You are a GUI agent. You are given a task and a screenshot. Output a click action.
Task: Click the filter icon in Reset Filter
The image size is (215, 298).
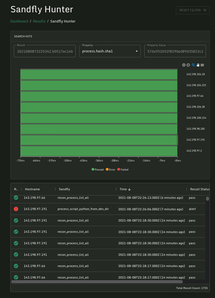(x=205, y=10)
